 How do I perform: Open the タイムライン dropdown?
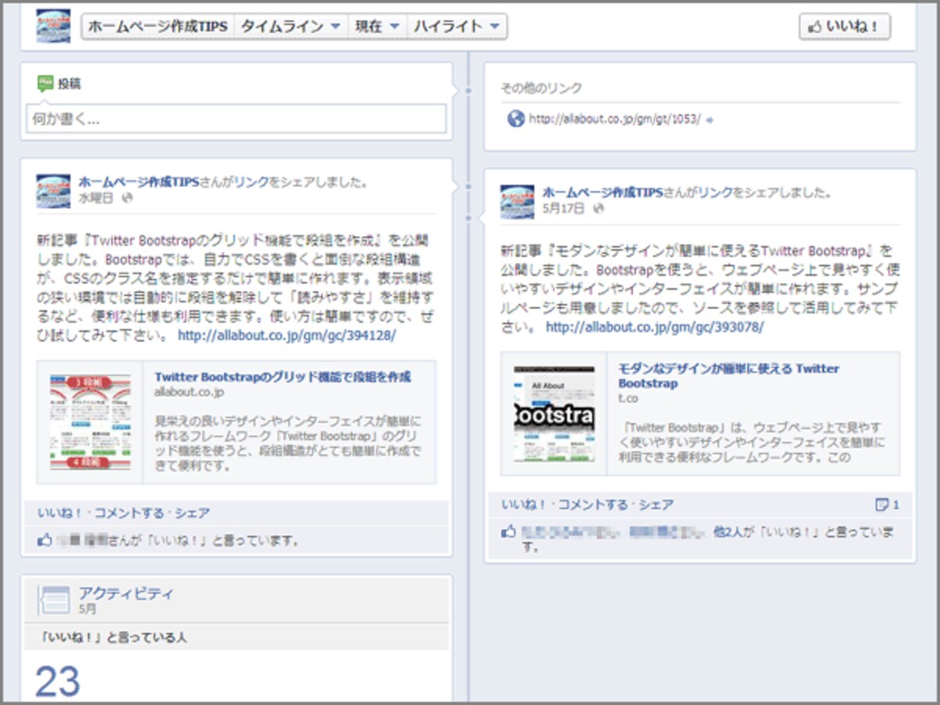coord(291,27)
